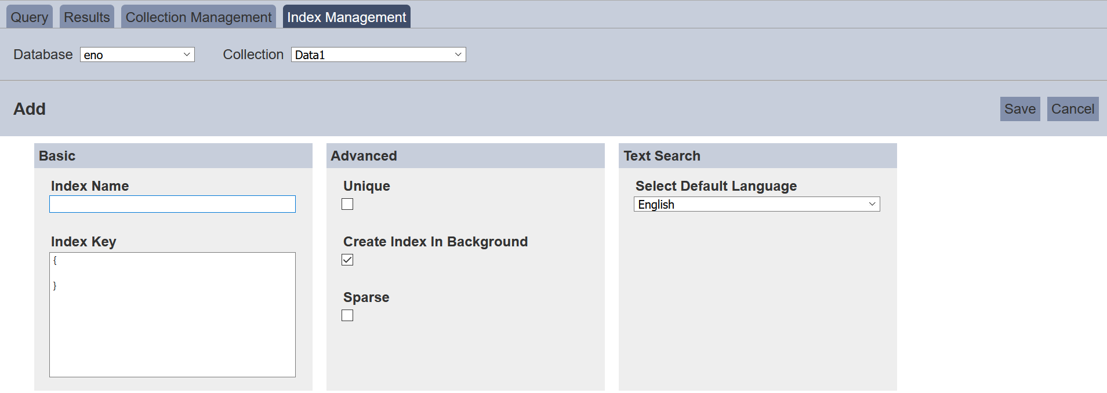Image resolution: width=1107 pixels, height=393 pixels.
Task: Click the Cancel button
Action: click(1073, 109)
